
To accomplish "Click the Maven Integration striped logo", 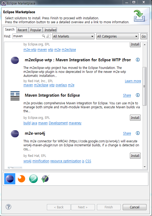I will (15, 96).
